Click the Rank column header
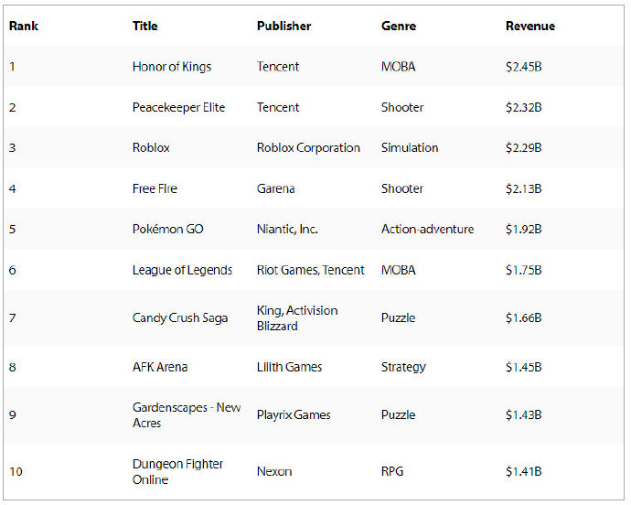The width and height of the screenshot is (631, 505). tap(23, 27)
